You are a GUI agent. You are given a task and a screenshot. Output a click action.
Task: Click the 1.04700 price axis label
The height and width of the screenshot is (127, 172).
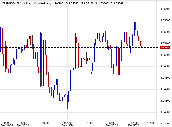tap(165, 89)
